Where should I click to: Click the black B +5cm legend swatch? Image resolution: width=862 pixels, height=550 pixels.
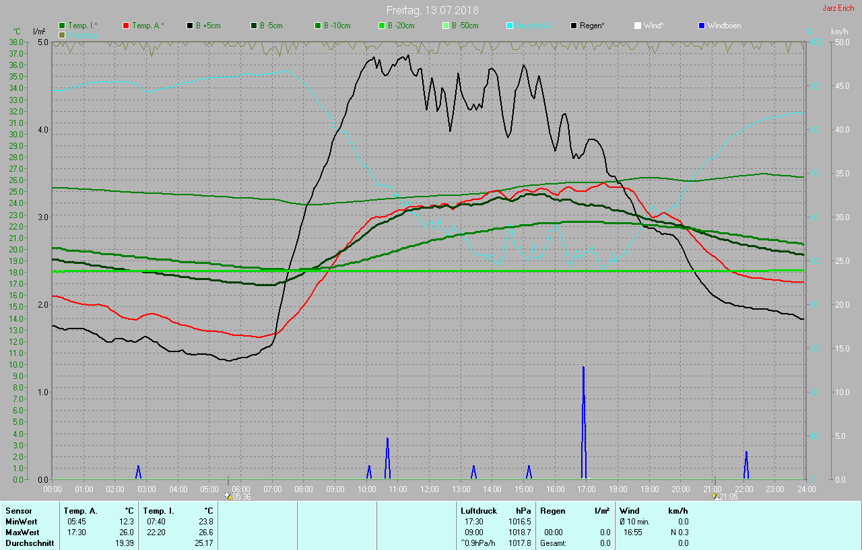pos(190,26)
